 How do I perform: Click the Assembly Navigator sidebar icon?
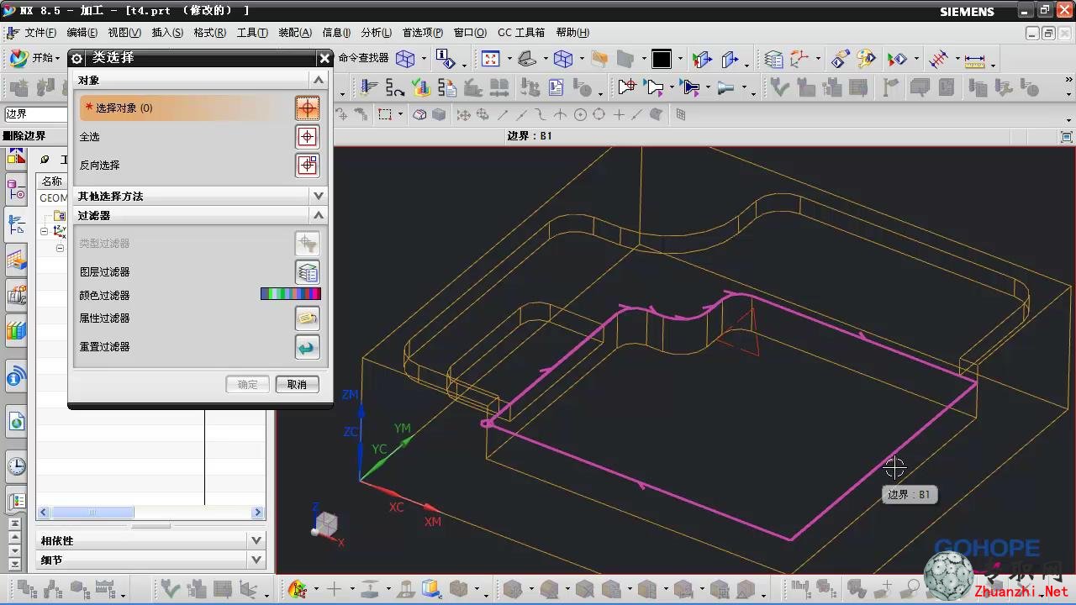coord(16,295)
